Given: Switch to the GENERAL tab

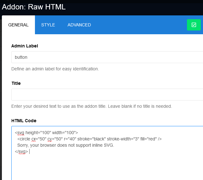Looking at the screenshot, I should pos(18,25).
